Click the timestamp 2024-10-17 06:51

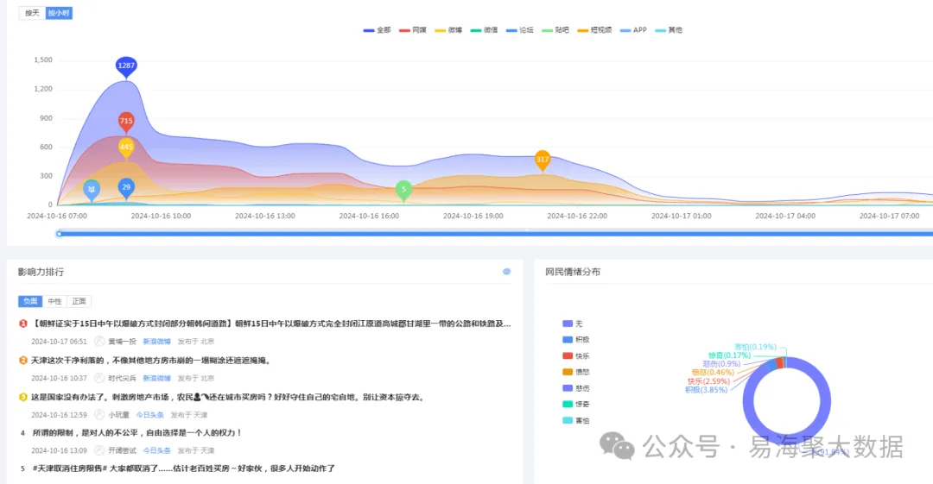click(x=59, y=342)
